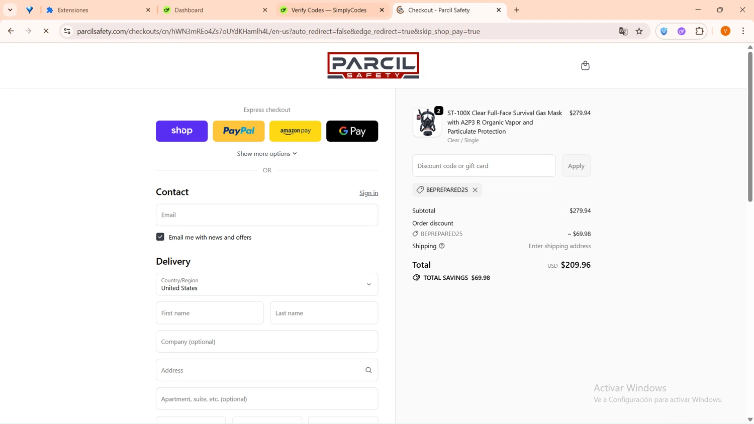Pay with PayPal button
Viewport: 754px width, 424px height.
coord(238,131)
